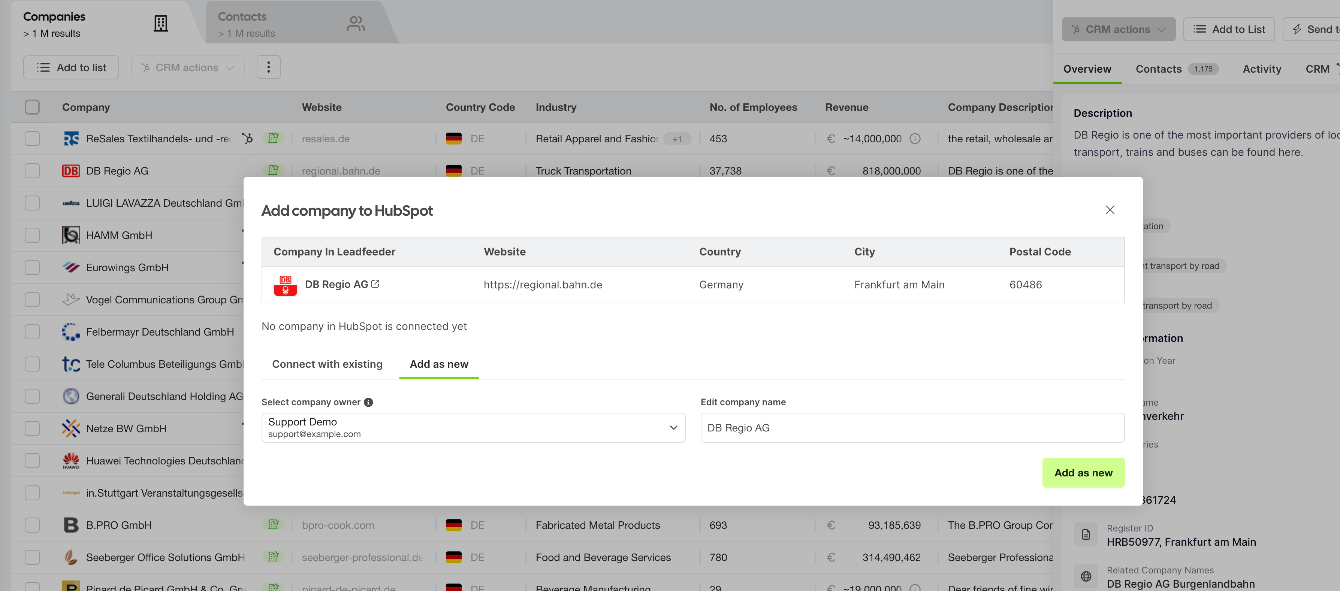This screenshot has width=1340, height=591.
Task: Open the three-dot more actions menu
Action: click(268, 67)
